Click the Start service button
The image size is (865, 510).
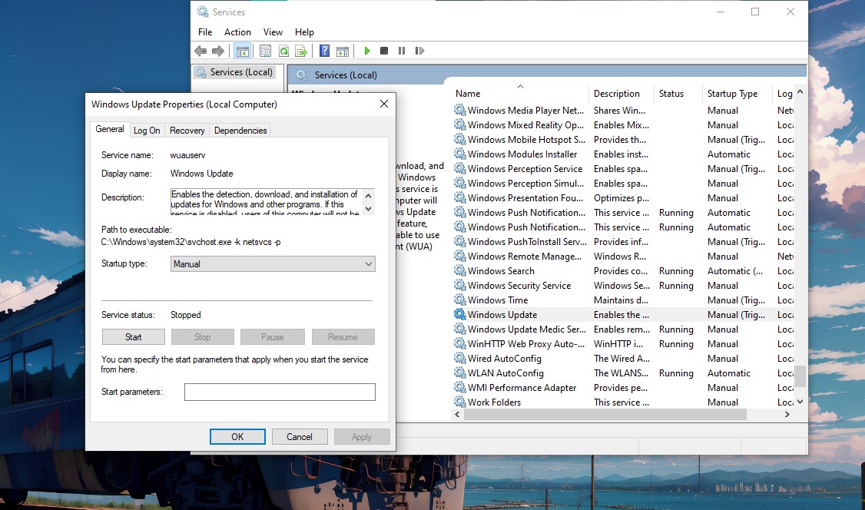134,337
